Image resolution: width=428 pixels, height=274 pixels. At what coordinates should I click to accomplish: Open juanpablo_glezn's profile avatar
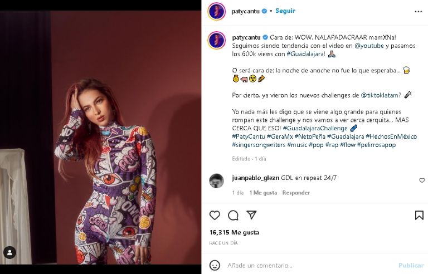pos(216,180)
